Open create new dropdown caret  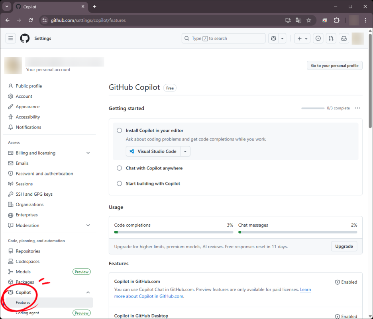[306, 39]
